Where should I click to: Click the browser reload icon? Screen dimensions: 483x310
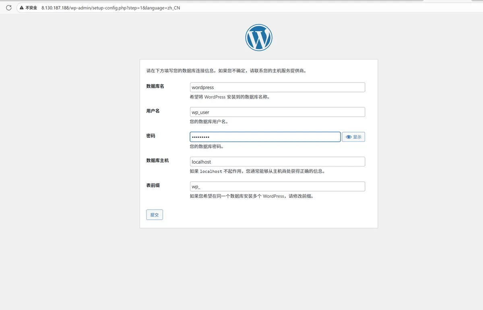(9, 8)
